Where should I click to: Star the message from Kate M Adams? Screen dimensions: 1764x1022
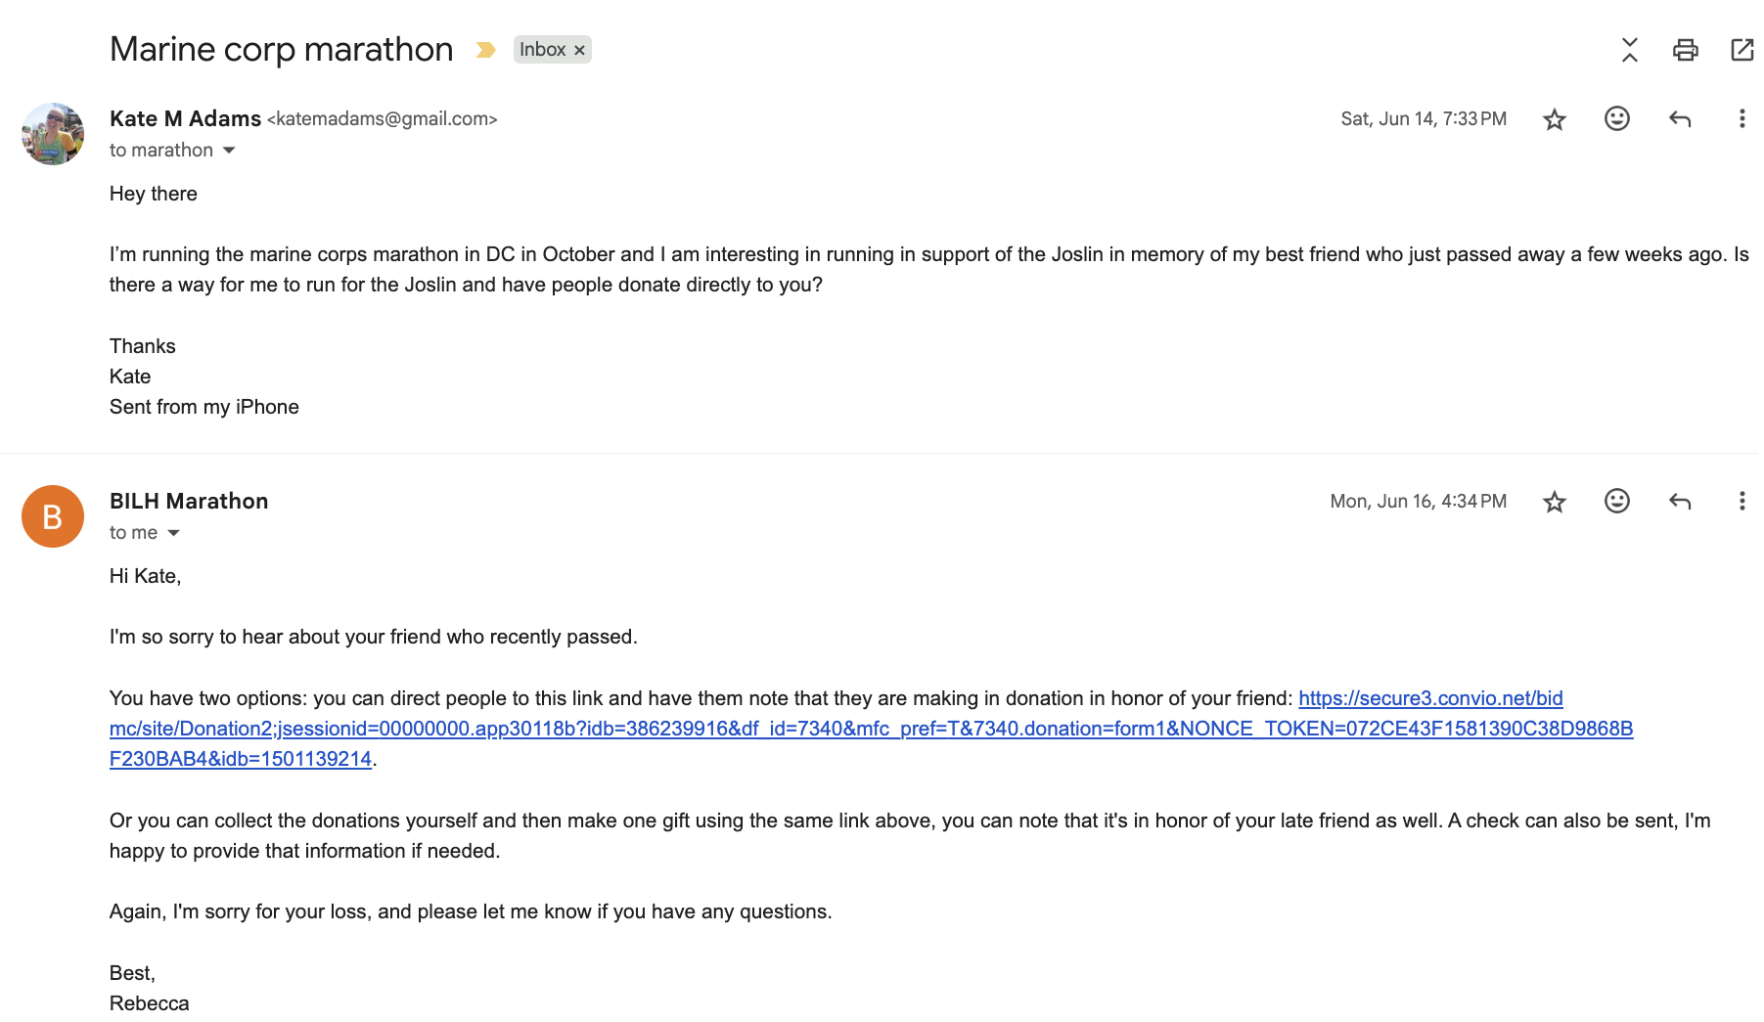[x=1554, y=120]
